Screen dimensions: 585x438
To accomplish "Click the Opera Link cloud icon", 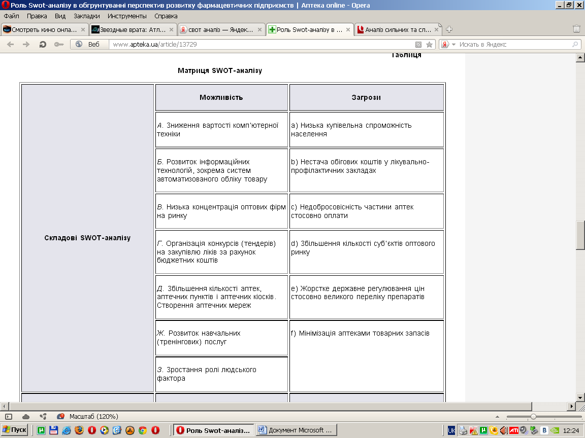I will [26, 416].
